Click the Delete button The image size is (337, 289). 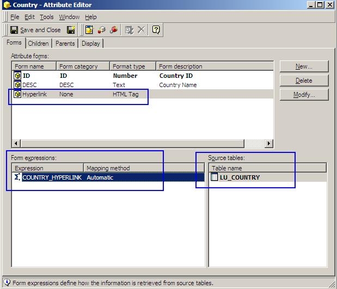coord(304,81)
